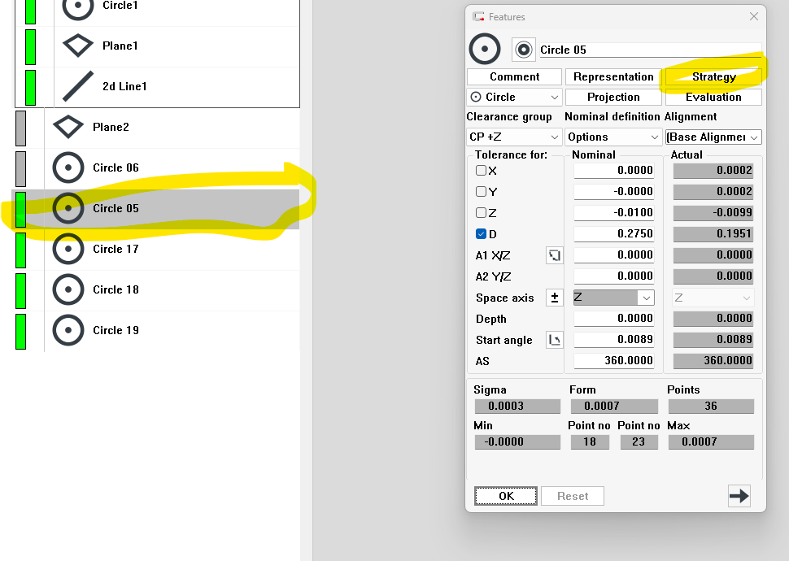Viewport: 789px width, 561px height.
Task: Open the nominal Space axis Z dropdown
Action: pyautogui.click(x=614, y=298)
